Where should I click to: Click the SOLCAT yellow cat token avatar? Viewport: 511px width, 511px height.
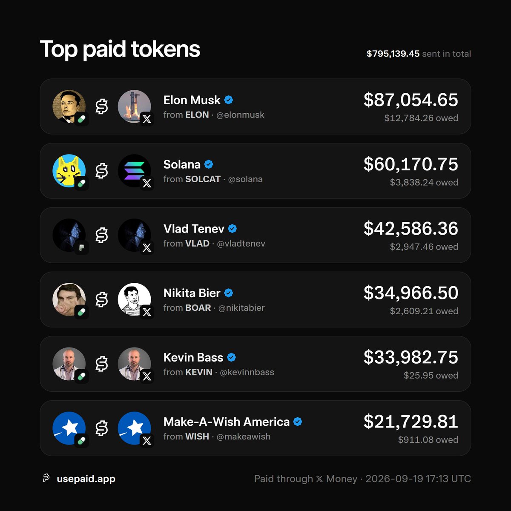[x=69, y=171]
